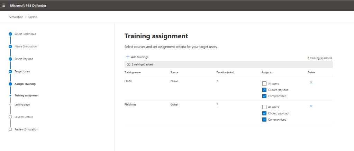Navigate to Simulation breadcrumb link
This screenshot has height=151, width=354.
[16, 17]
